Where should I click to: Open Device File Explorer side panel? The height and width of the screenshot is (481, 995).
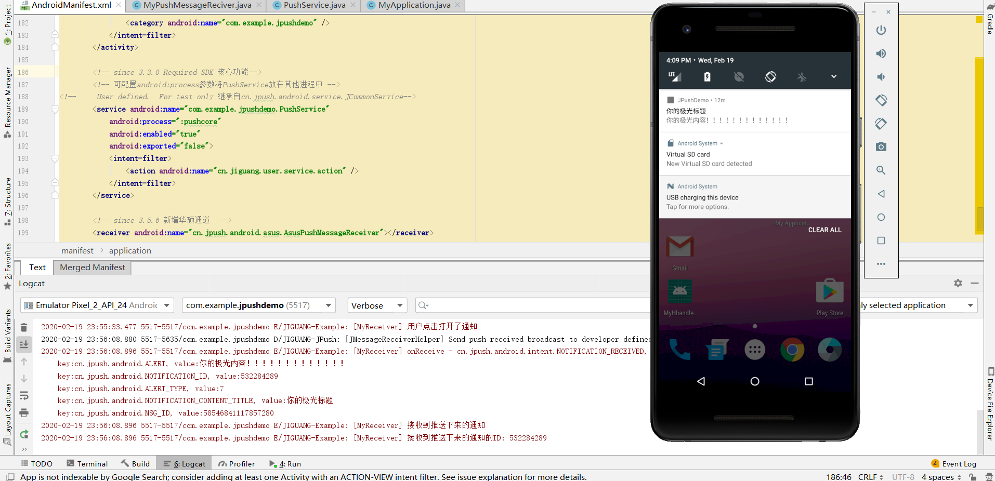coord(990,404)
